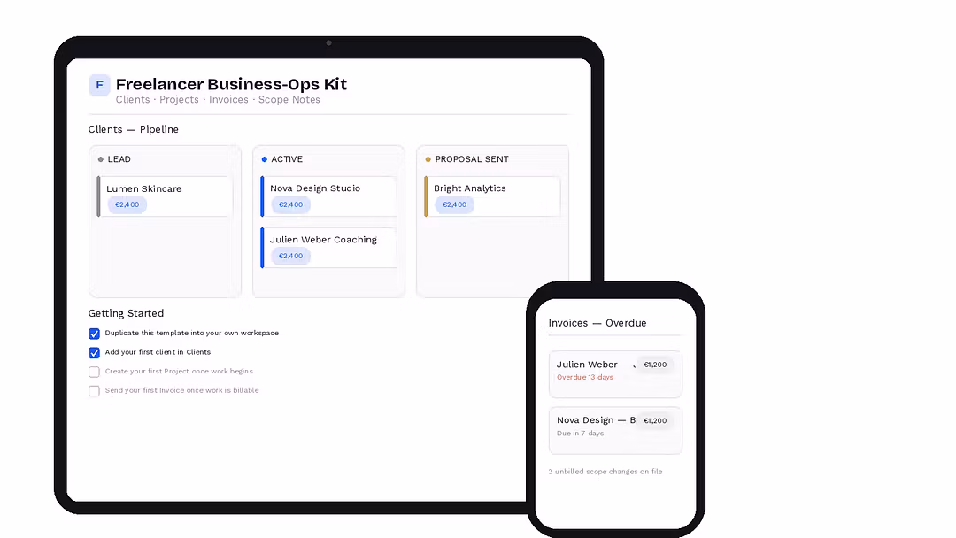
Task: Click the 'Due in 7 days' text
Action: [x=580, y=434]
